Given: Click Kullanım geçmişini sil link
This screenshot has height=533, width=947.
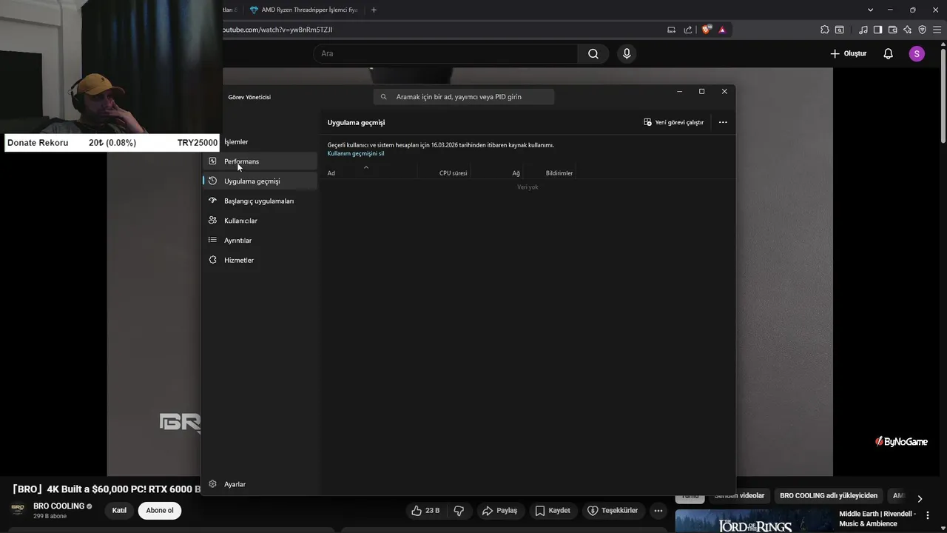Looking at the screenshot, I should pyautogui.click(x=356, y=153).
